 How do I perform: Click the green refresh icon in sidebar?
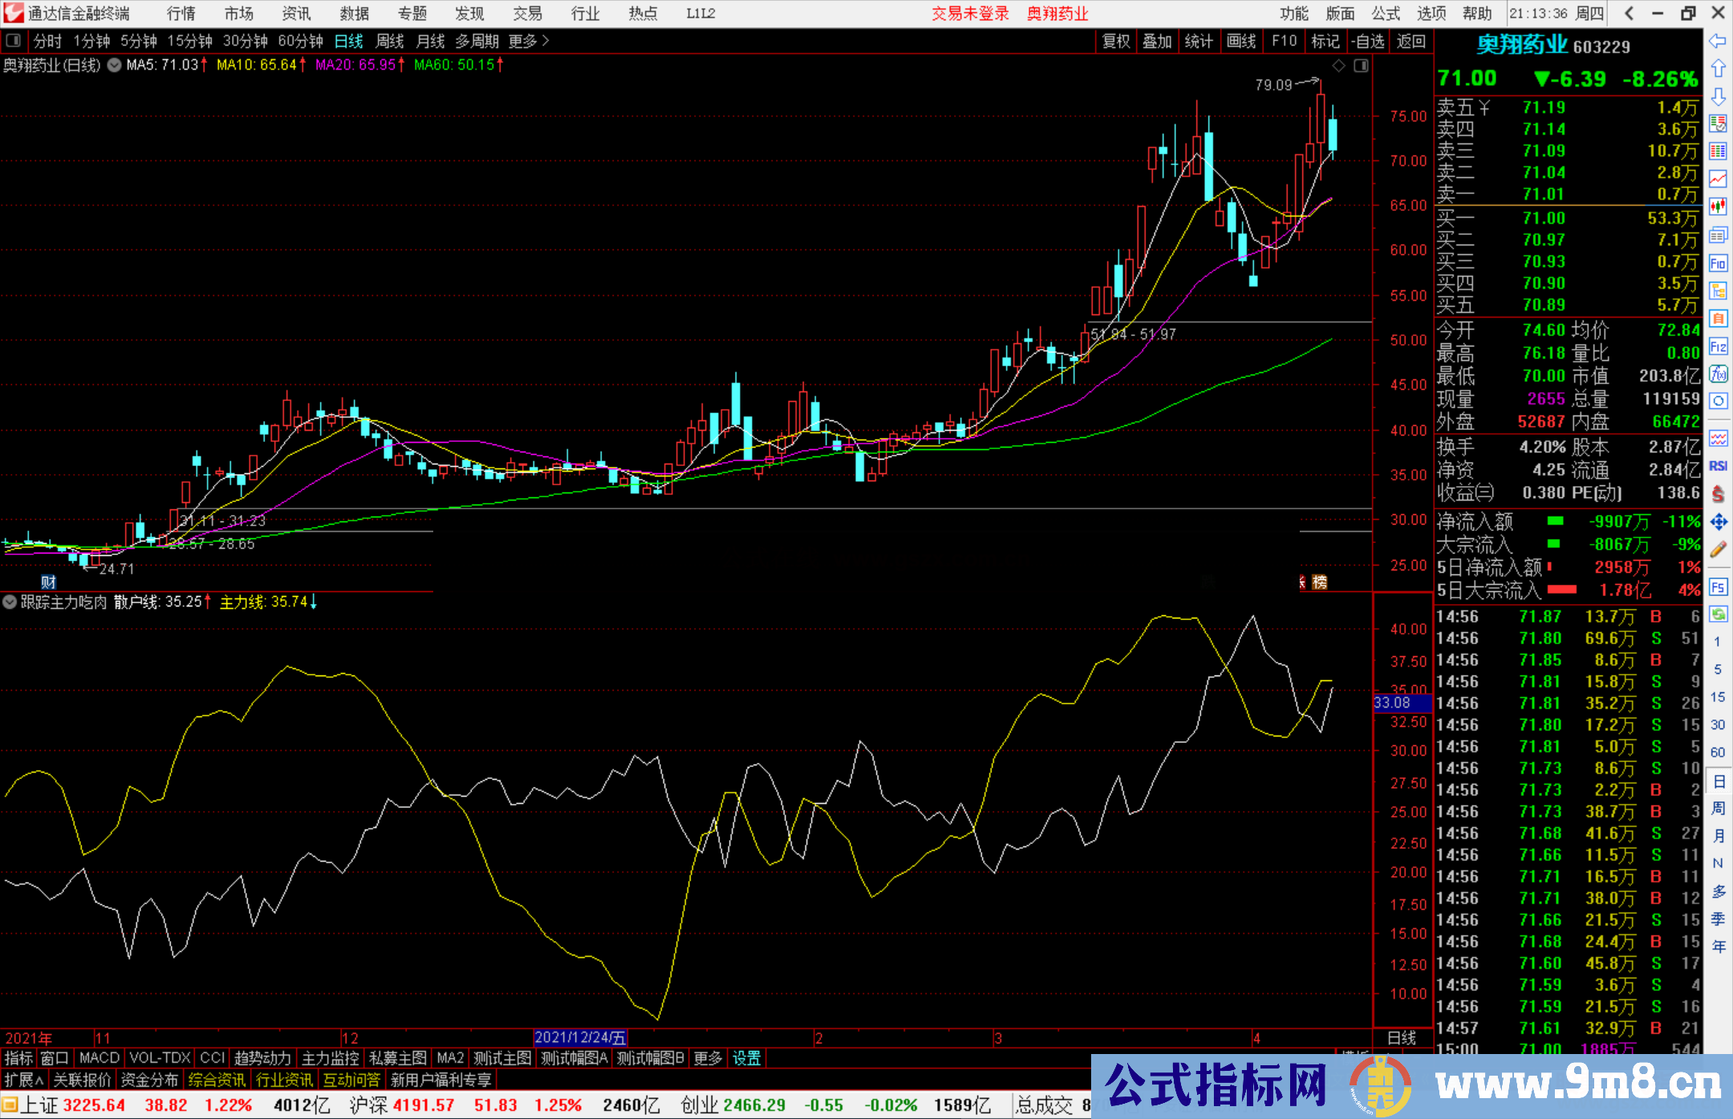[1718, 614]
